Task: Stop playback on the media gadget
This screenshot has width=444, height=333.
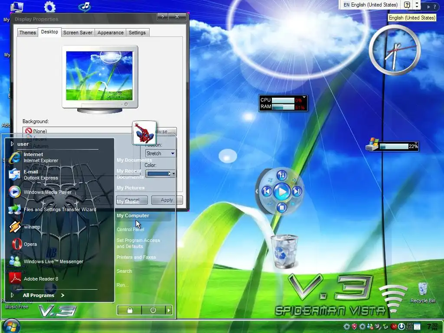Action: point(281,208)
